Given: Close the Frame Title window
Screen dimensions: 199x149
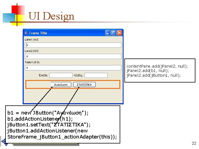Looking at the screenshot, I should tap(119, 33).
